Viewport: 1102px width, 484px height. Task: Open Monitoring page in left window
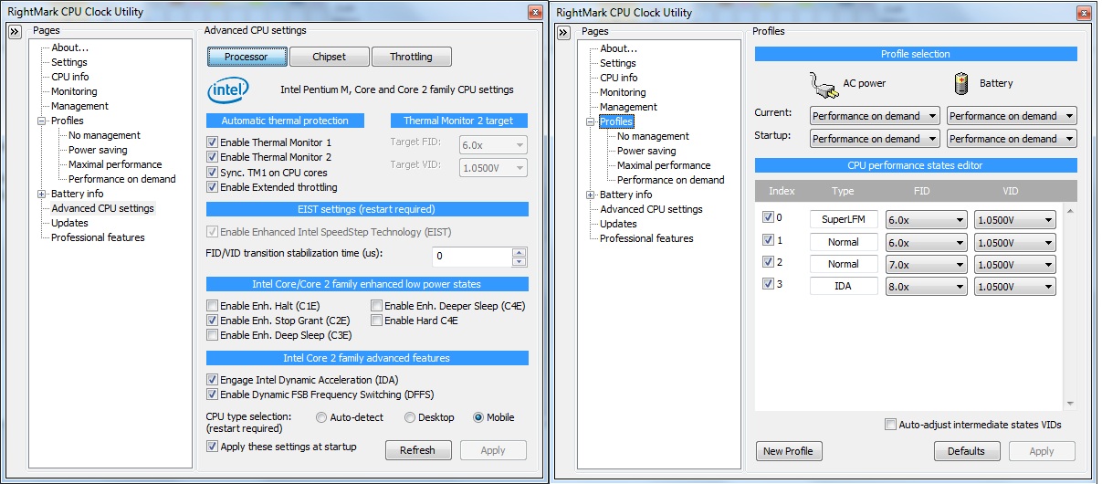click(74, 91)
